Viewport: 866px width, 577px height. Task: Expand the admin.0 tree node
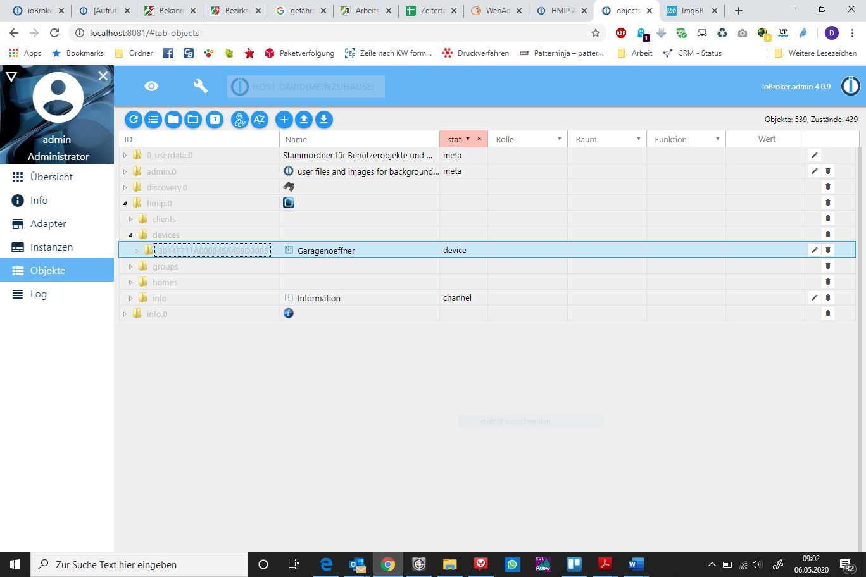125,171
